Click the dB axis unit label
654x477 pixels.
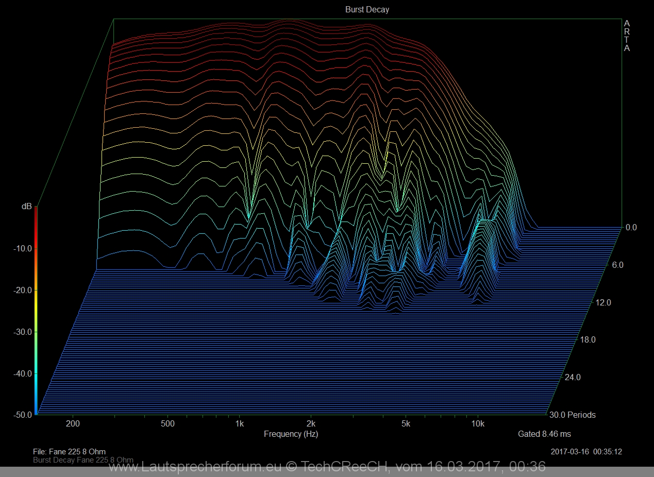tap(26, 207)
